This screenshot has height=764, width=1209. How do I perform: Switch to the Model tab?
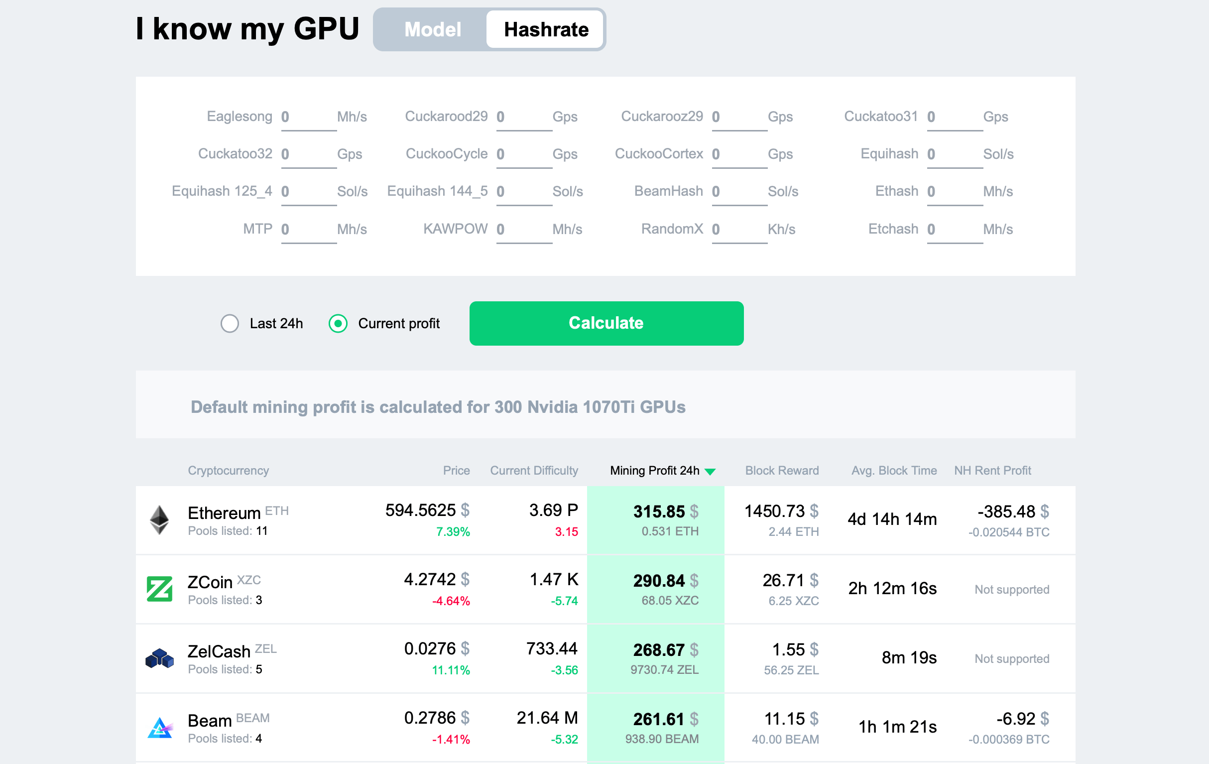432,28
